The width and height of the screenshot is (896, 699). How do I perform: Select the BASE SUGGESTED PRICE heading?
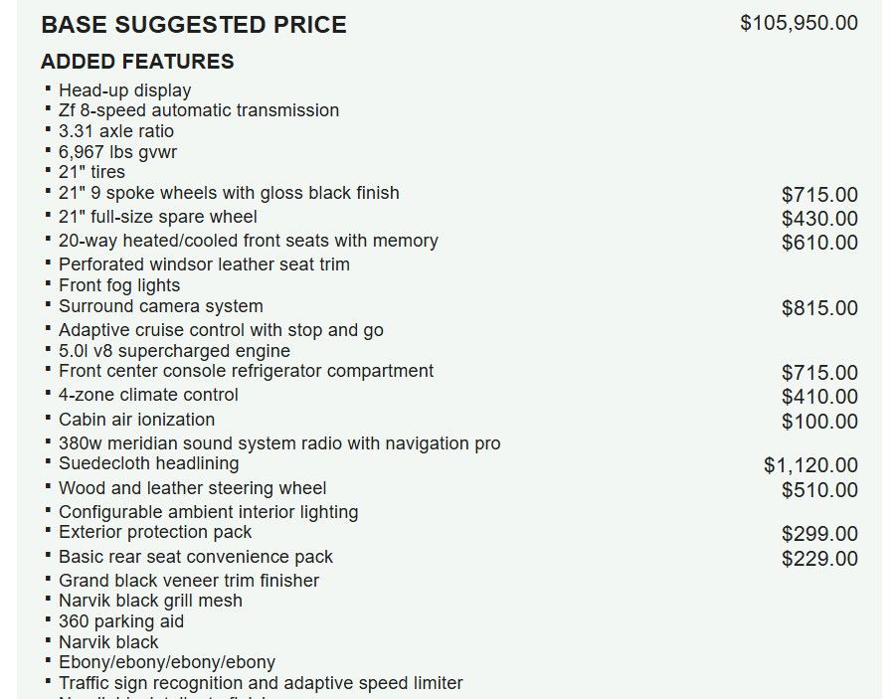[x=194, y=25]
